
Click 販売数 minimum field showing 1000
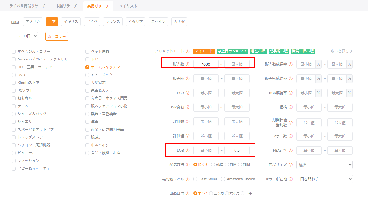pos(206,64)
